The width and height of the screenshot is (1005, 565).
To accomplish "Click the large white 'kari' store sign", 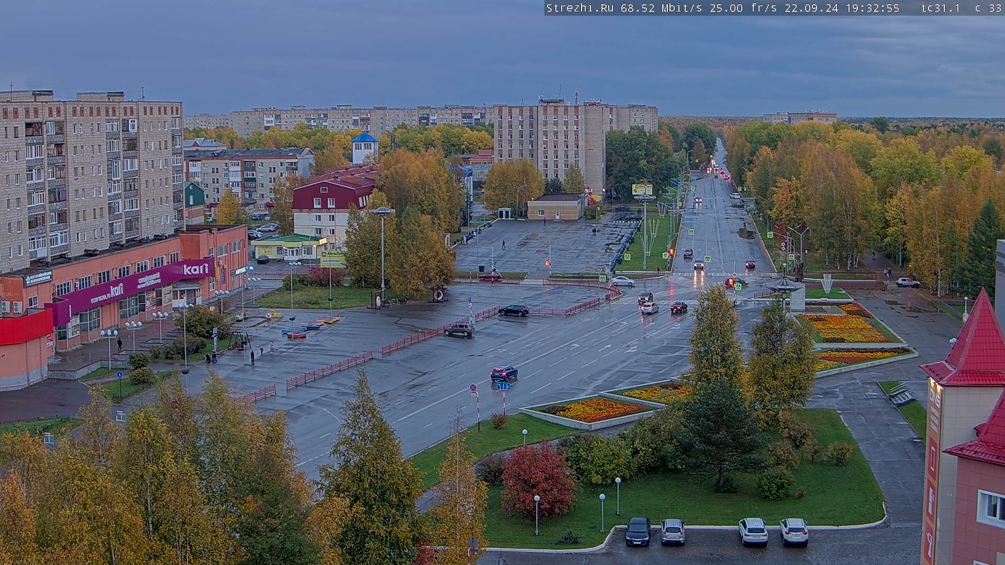I will click(196, 269).
